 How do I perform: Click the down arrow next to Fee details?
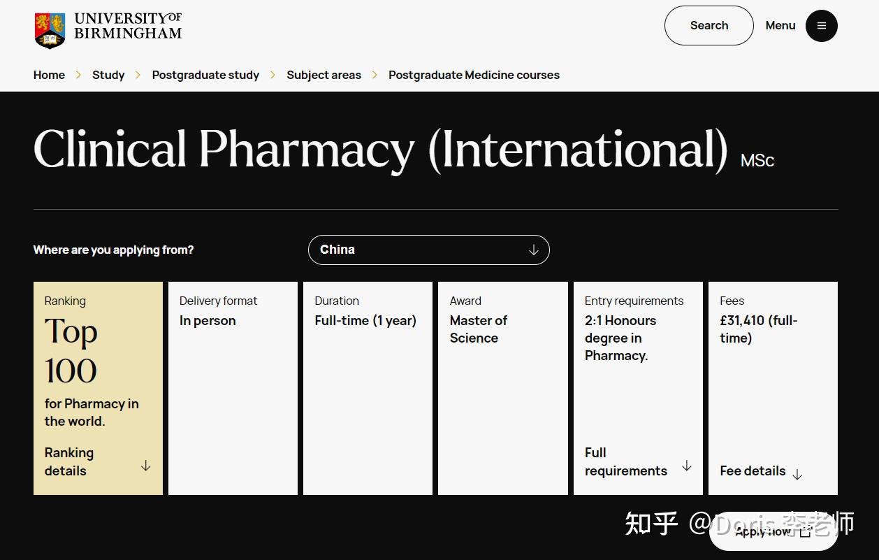tap(797, 473)
